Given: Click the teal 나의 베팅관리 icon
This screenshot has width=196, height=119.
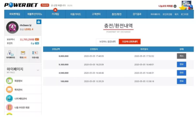Looking at the screenshot, I should coord(9,98).
